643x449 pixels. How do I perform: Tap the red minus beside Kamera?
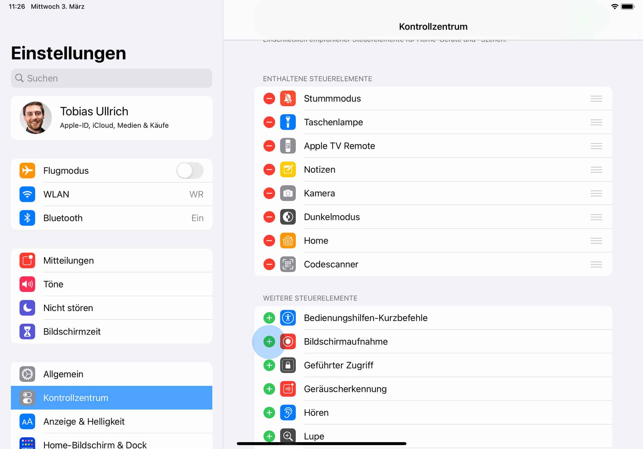pos(269,193)
